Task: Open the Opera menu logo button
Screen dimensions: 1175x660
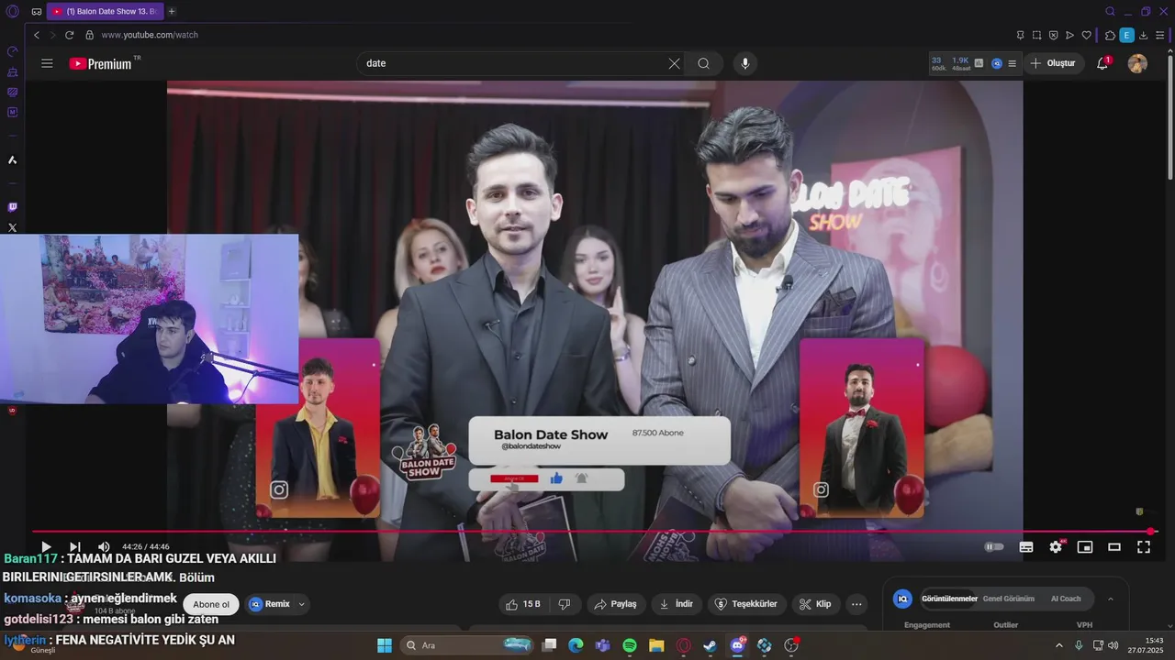Action: pos(12,11)
